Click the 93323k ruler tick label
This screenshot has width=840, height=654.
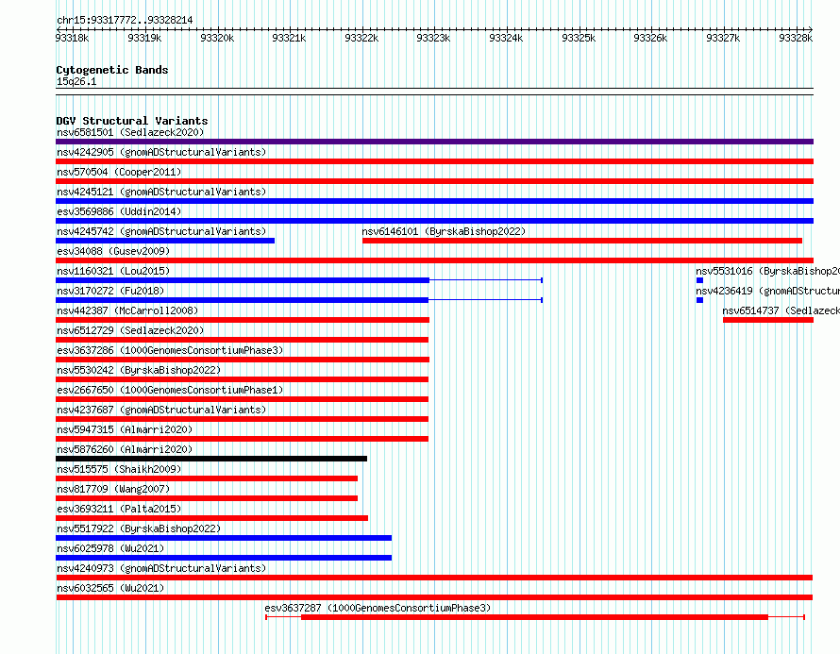pos(433,38)
